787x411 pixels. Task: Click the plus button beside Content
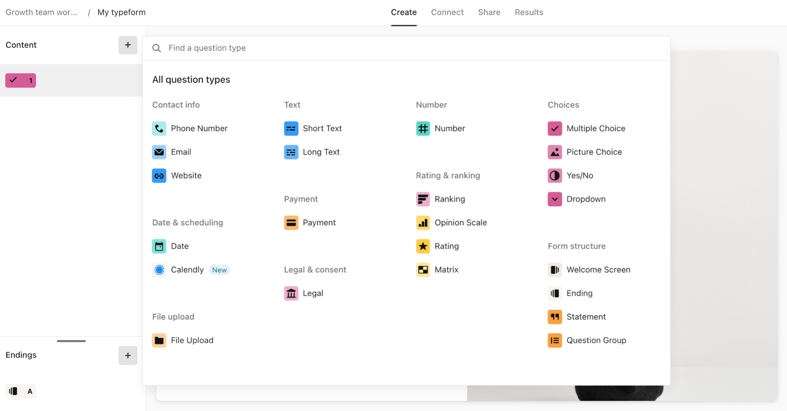click(128, 45)
